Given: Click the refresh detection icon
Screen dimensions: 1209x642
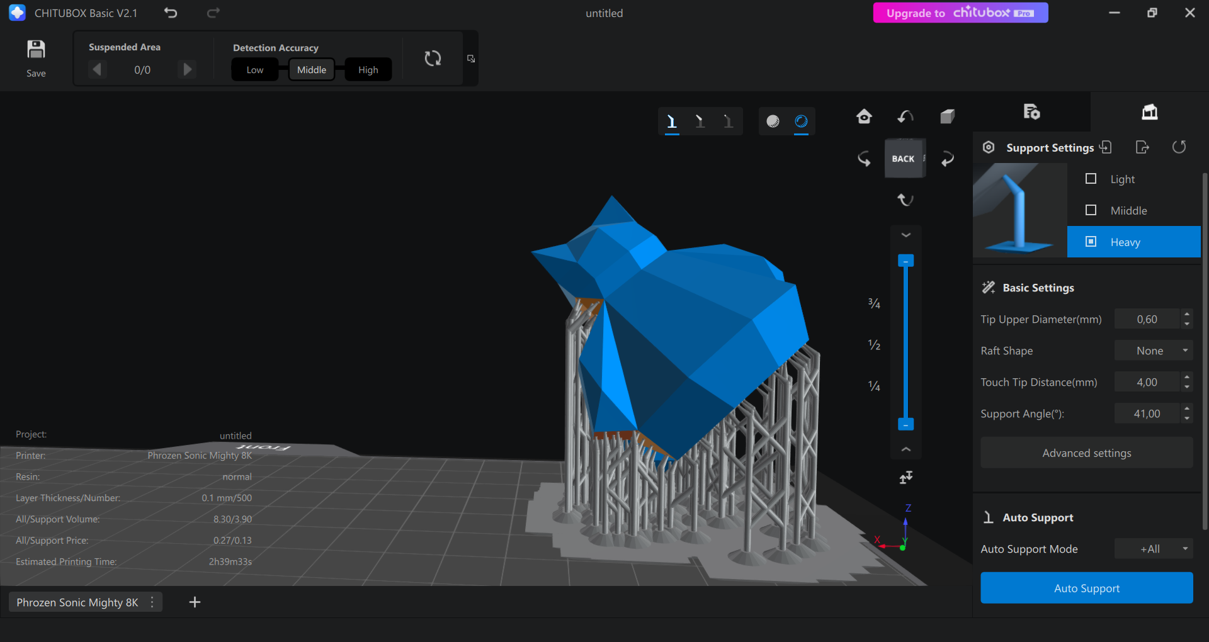Looking at the screenshot, I should pyautogui.click(x=433, y=59).
